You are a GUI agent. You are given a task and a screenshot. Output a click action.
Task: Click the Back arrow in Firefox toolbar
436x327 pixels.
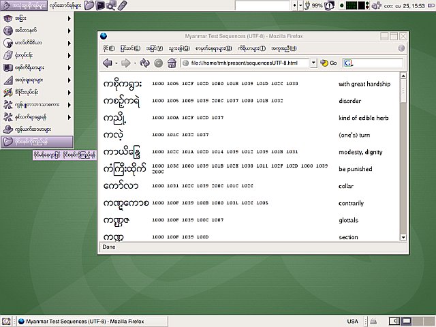point(107,63)
